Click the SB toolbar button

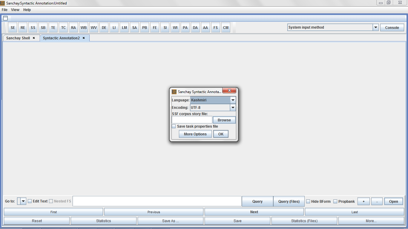pos(43,27)
